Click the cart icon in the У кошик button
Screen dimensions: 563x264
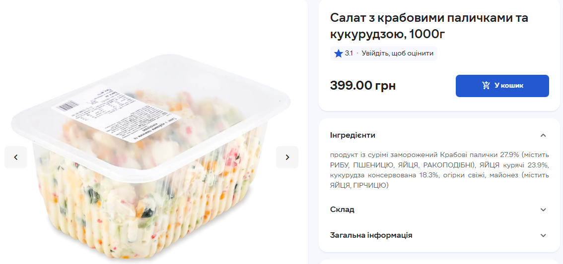pos(486,86)
